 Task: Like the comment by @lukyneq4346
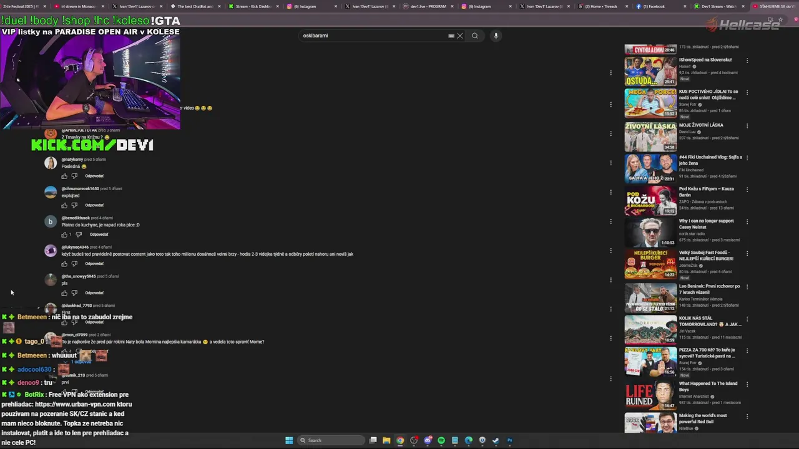(64, 264)
